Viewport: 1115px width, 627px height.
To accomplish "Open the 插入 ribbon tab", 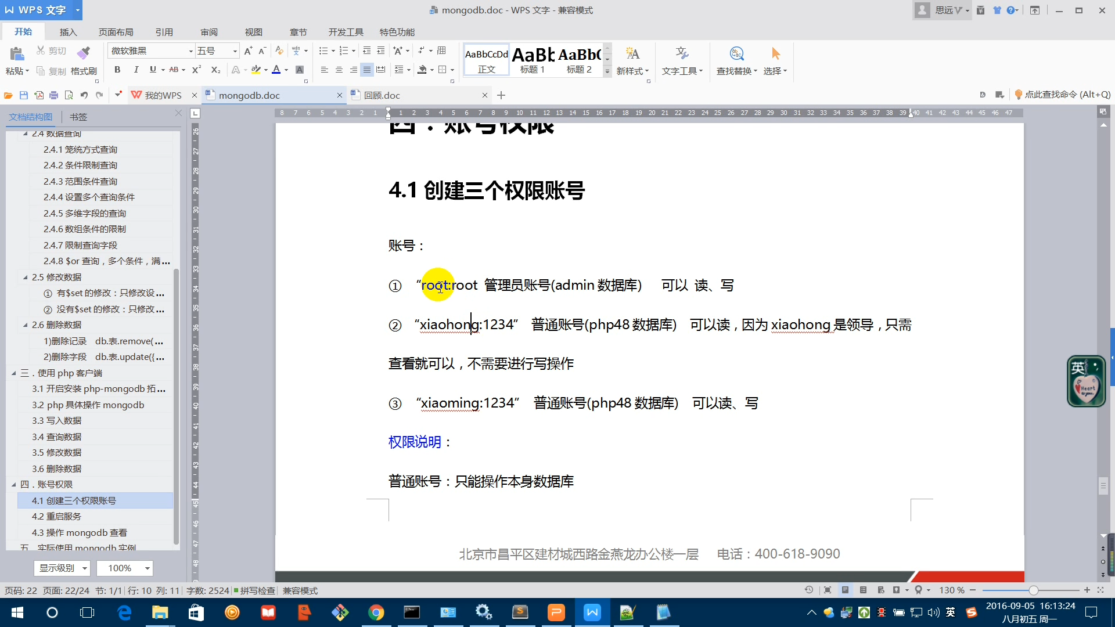I will [68, 32].
